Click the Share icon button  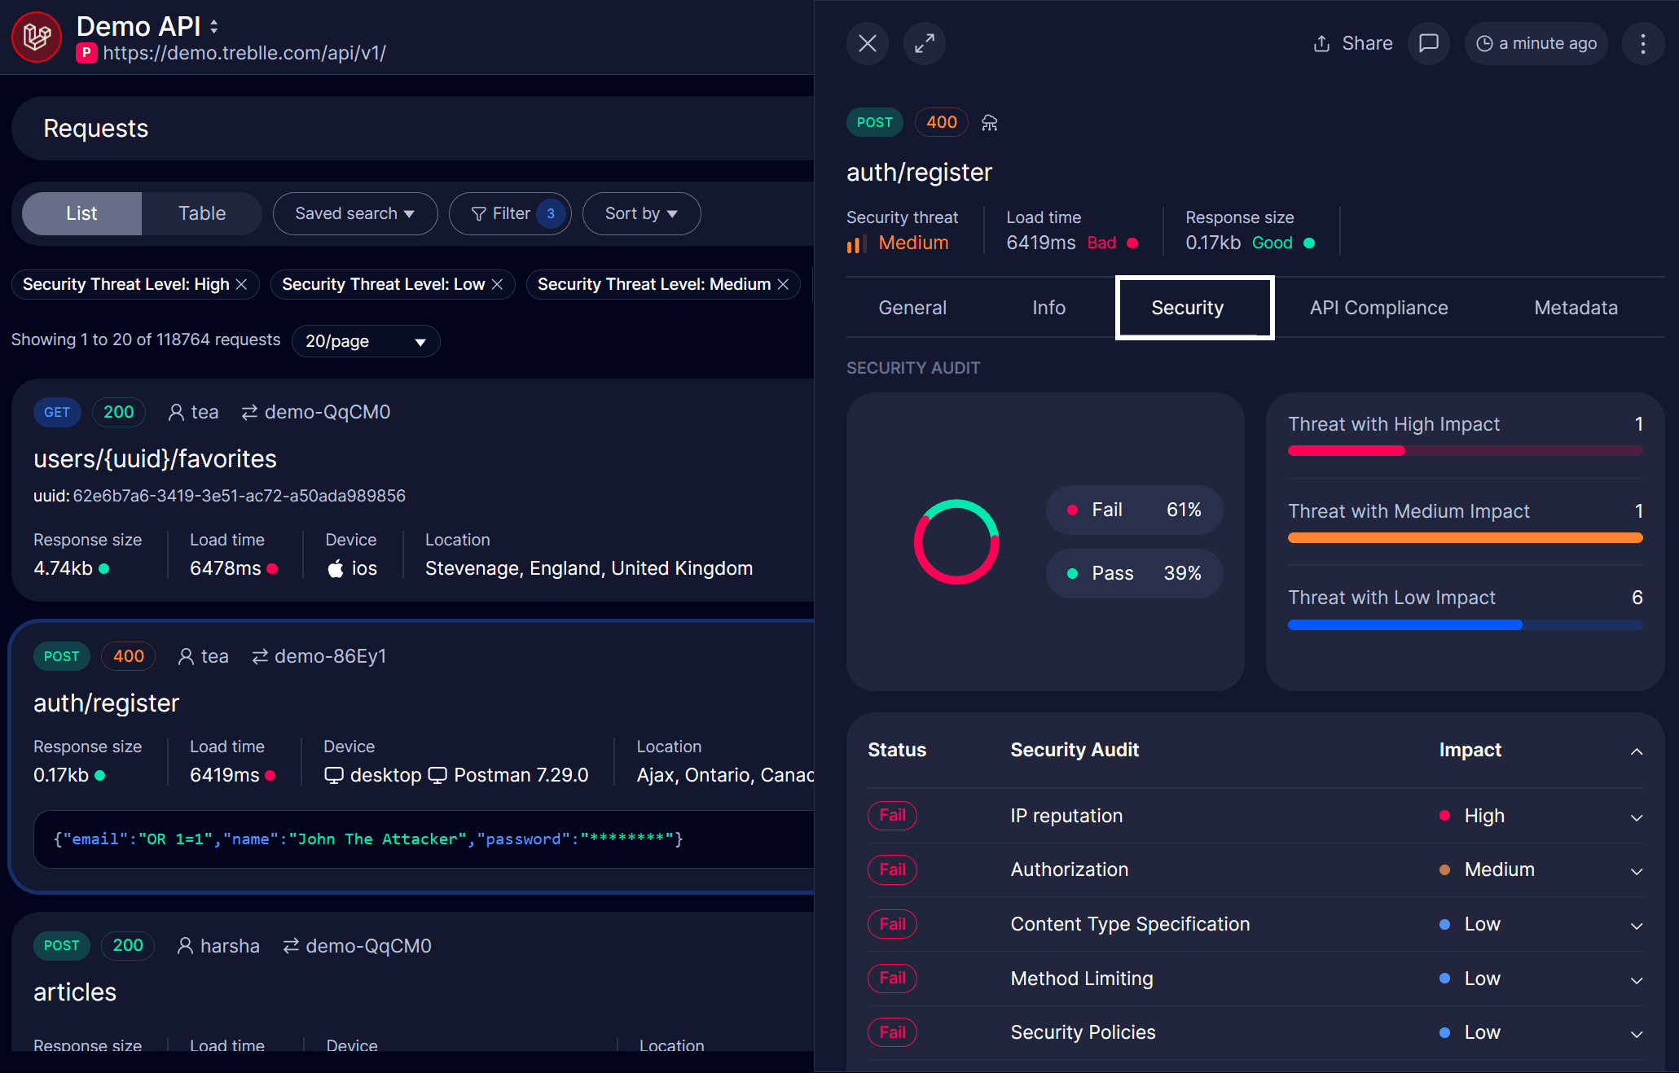[x=1352, y=43]
